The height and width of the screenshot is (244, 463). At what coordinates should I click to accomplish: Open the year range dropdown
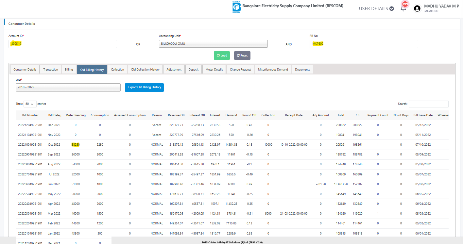tap(68, 88)
